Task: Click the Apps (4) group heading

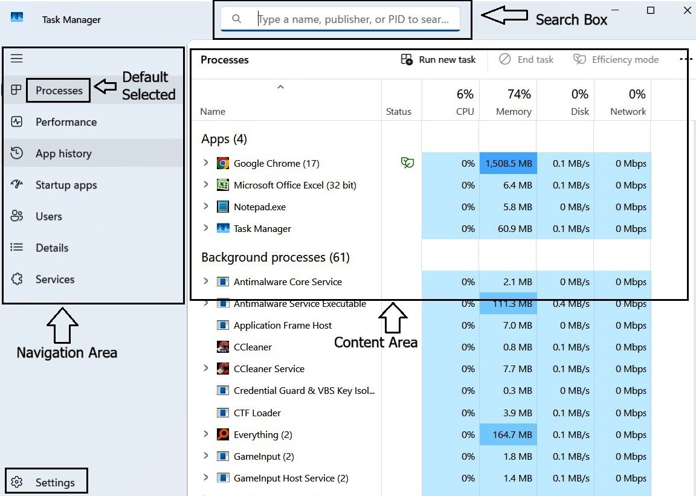Action: click(224, 139)
